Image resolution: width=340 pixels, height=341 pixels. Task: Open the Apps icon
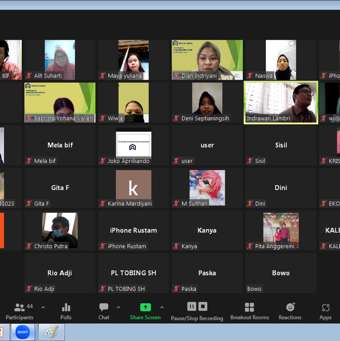pyautogui.click(x=325, y=308)
